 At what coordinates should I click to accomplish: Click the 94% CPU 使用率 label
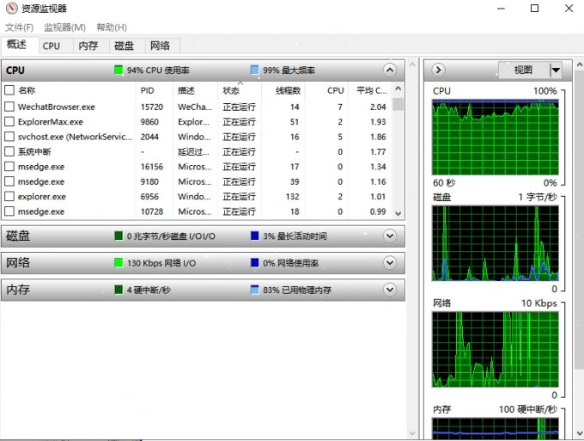[158, 70]
